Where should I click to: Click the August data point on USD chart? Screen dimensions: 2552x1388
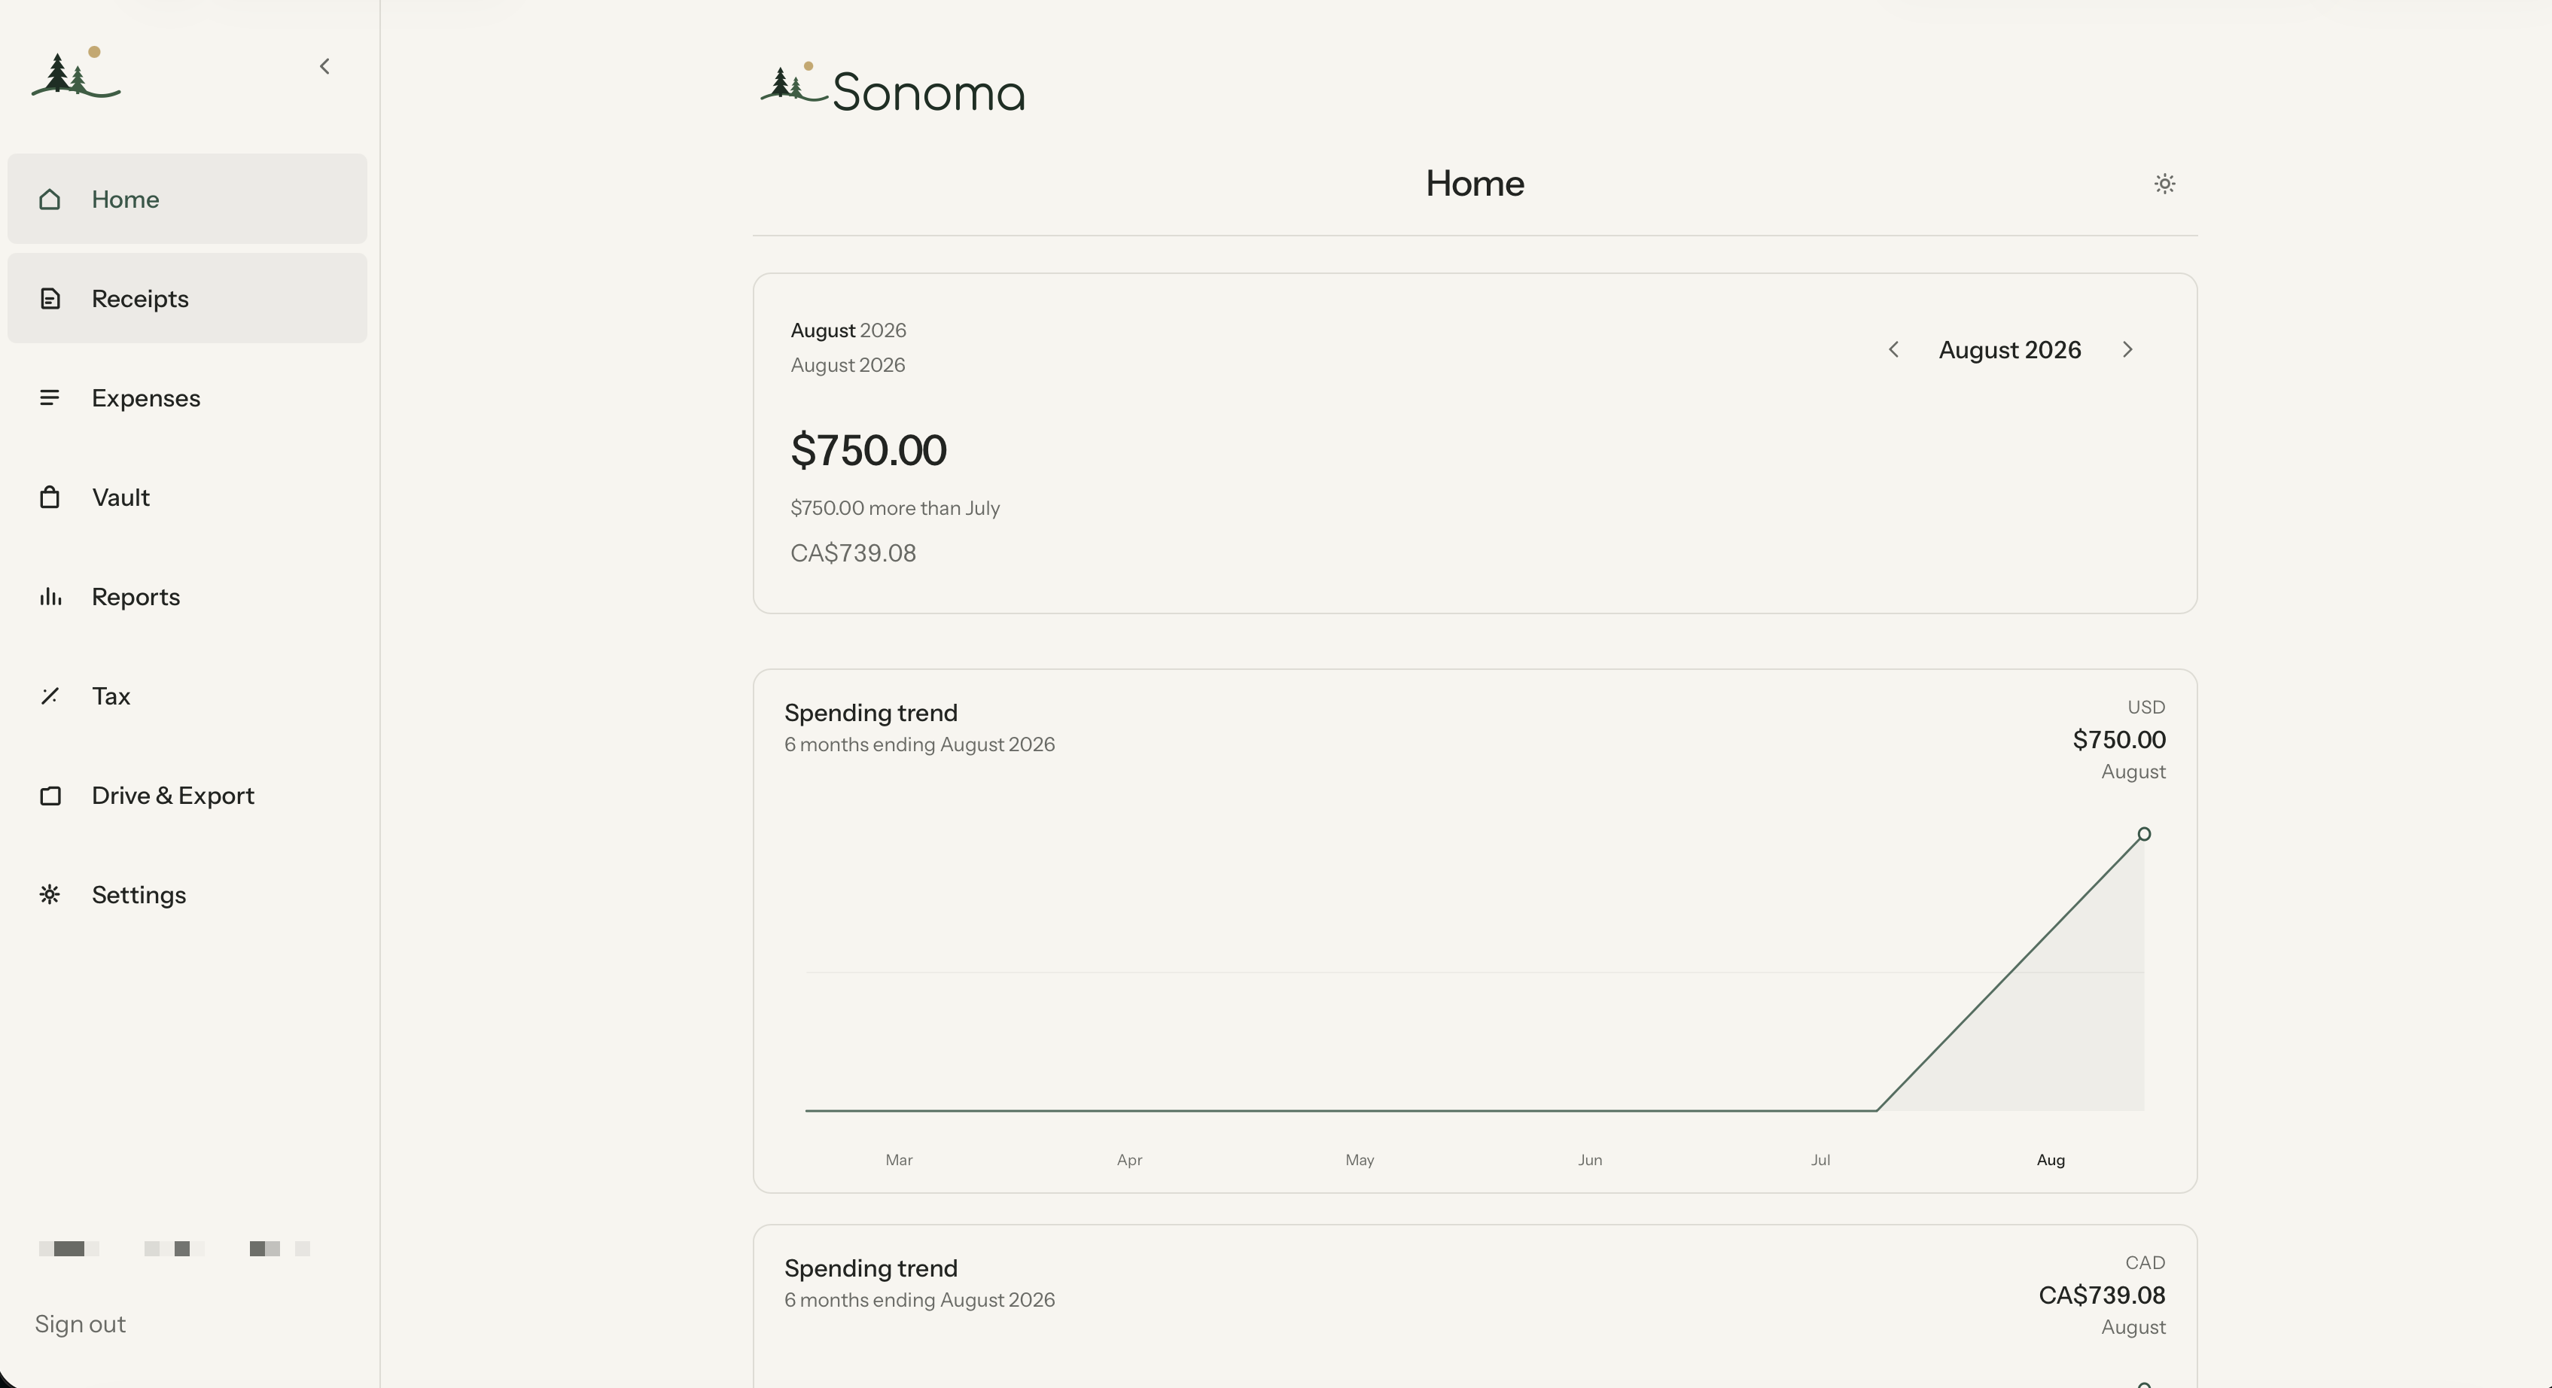coord(2144,834)
